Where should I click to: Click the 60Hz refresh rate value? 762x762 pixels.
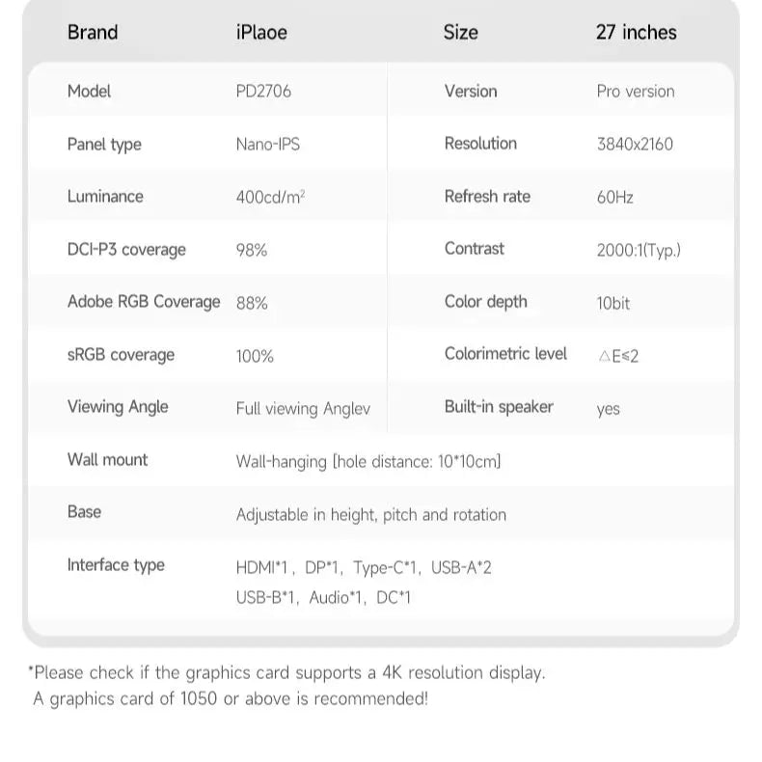click(615, 197)
